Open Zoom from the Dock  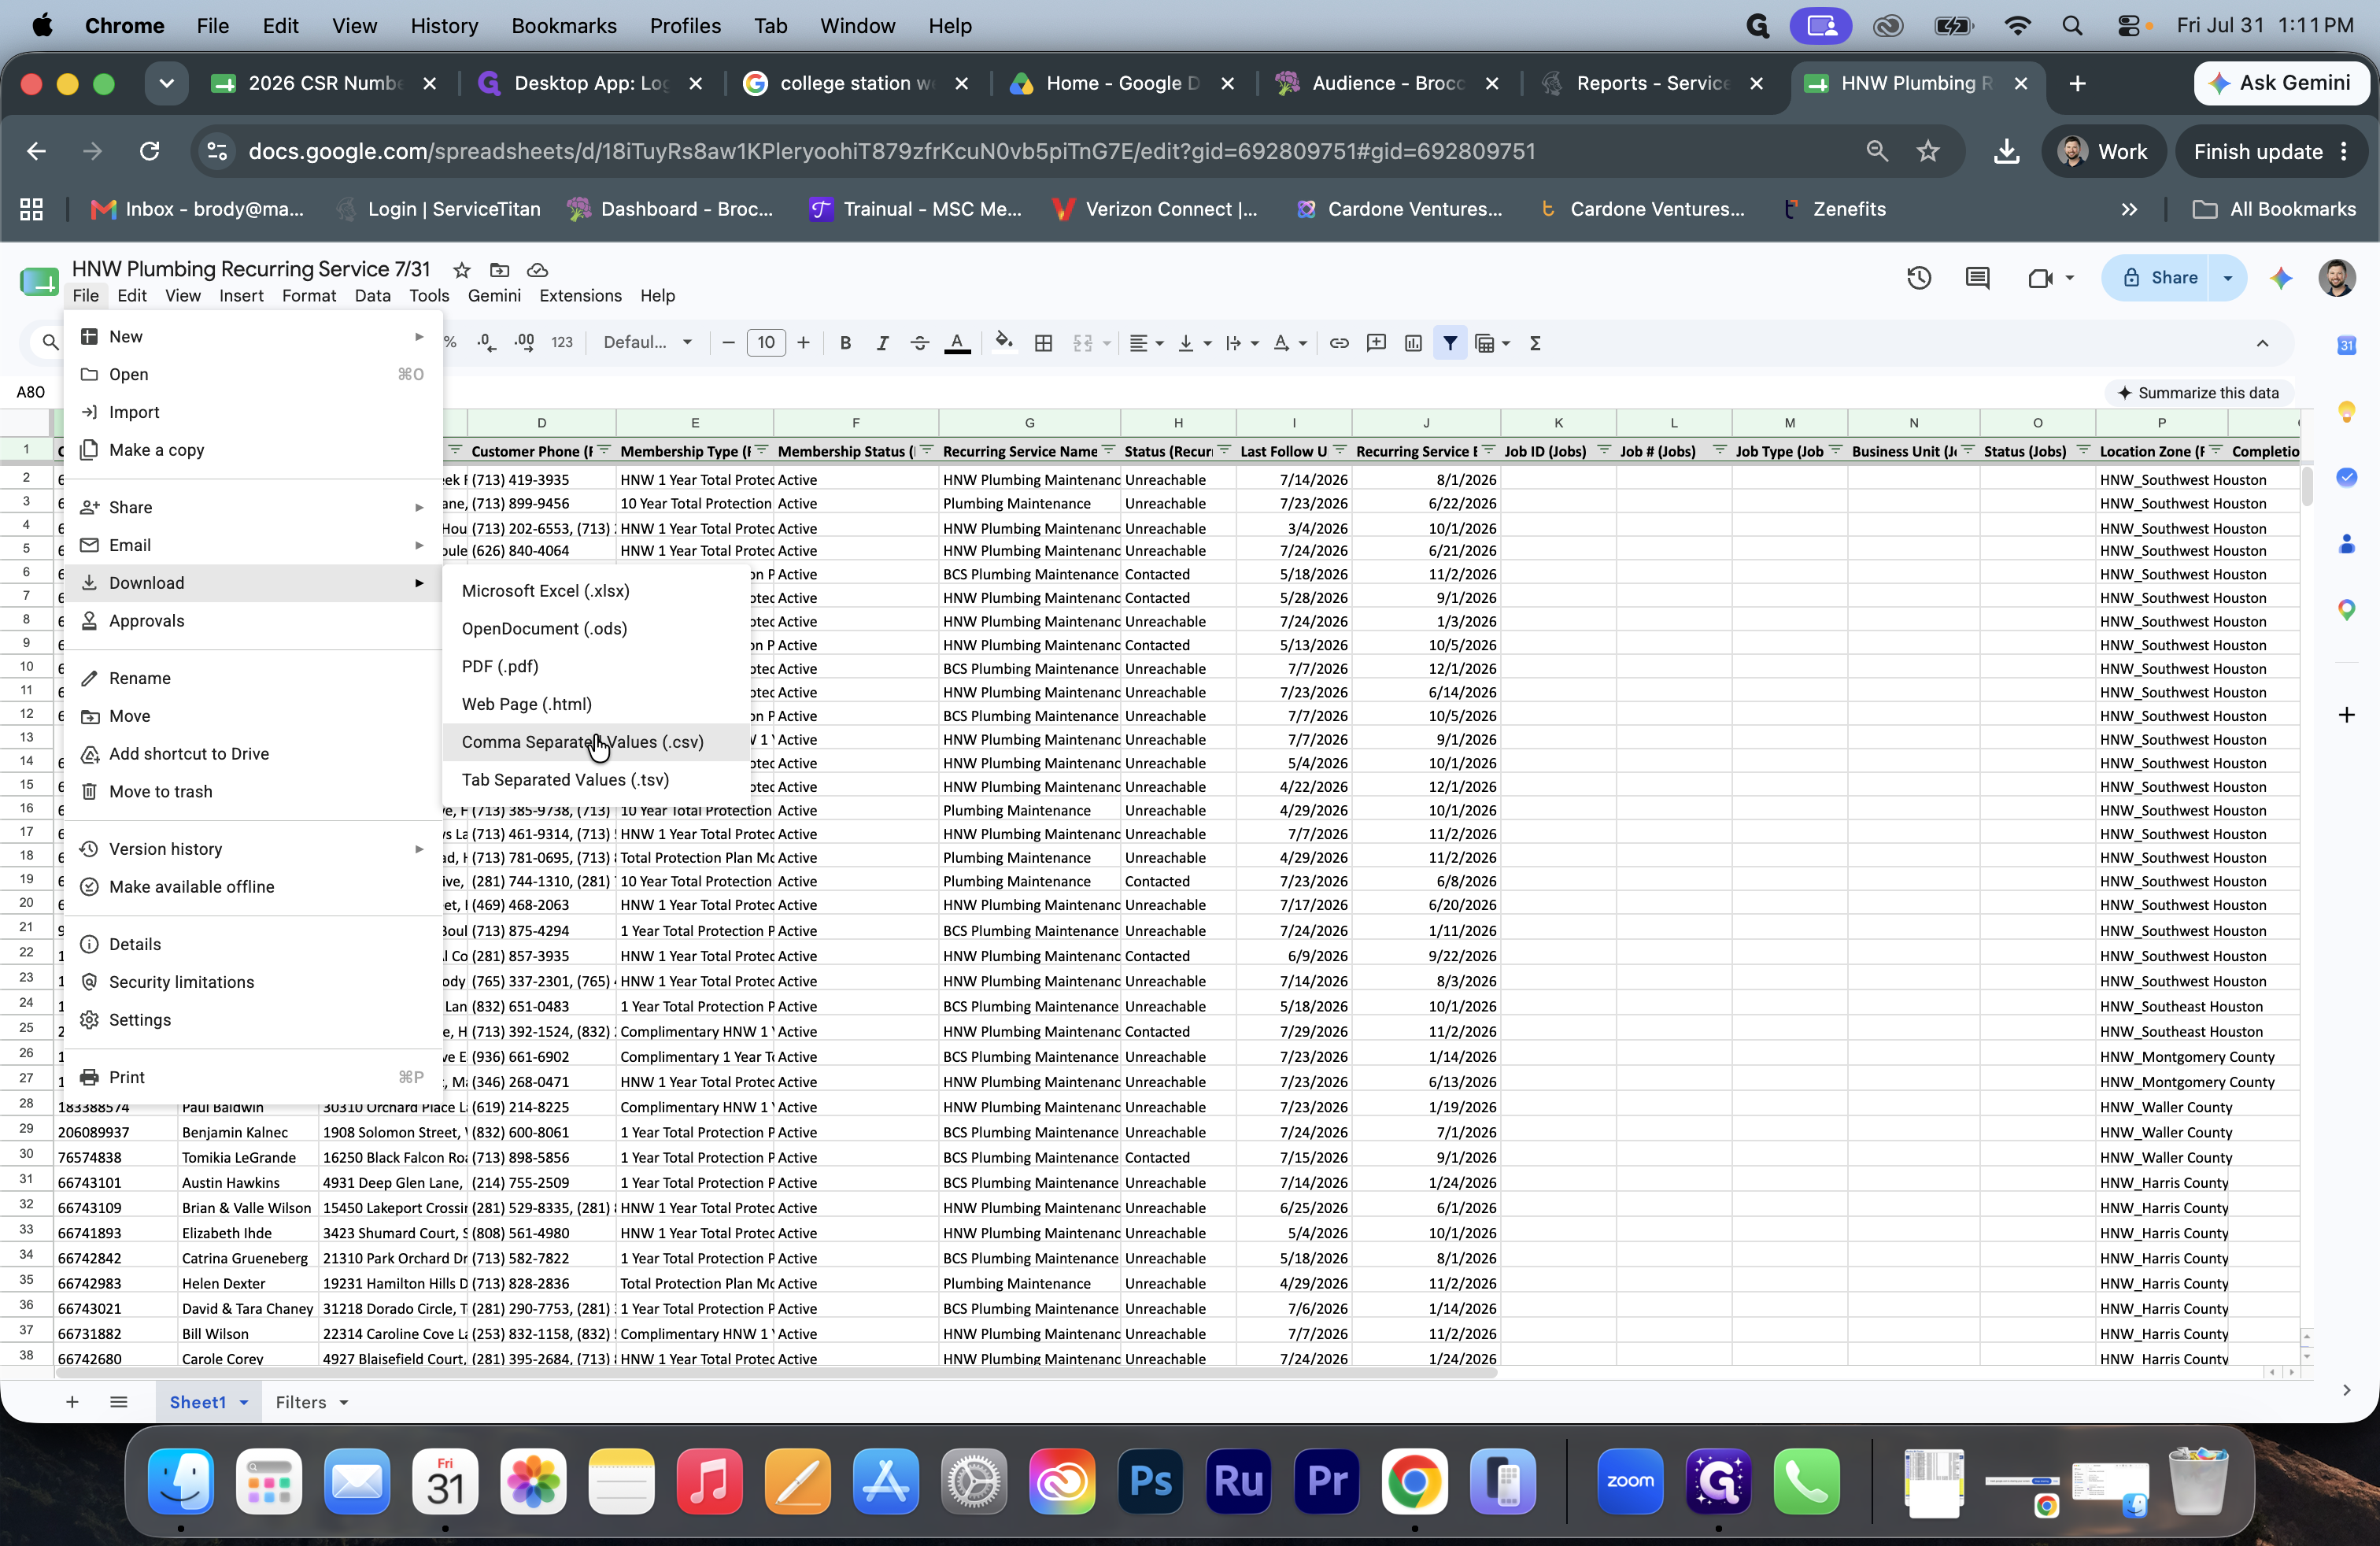(x=1630, y=1481)
